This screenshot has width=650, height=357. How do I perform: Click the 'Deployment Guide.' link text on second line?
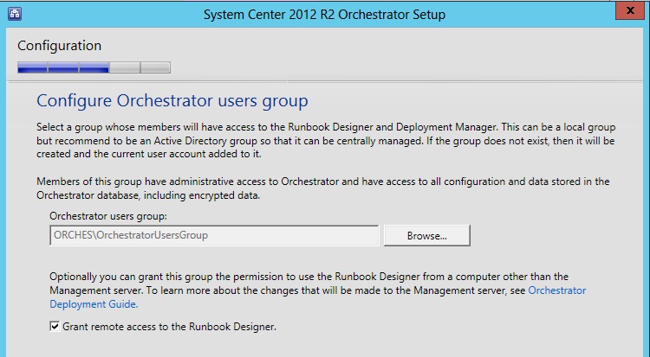94,304
